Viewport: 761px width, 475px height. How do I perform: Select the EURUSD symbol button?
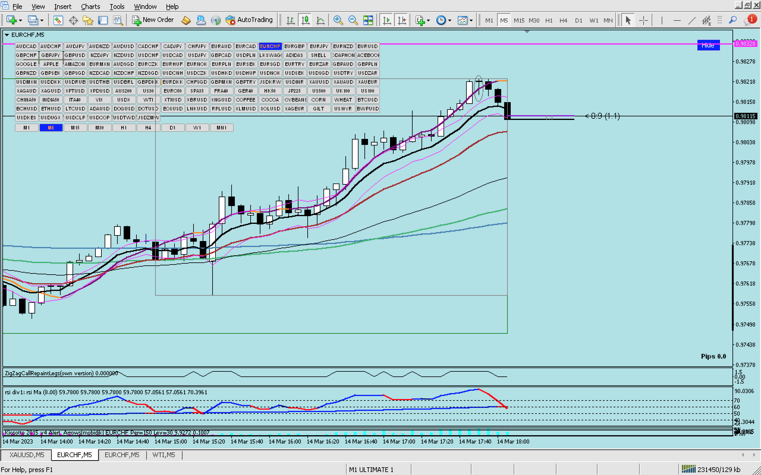[367, 46]
